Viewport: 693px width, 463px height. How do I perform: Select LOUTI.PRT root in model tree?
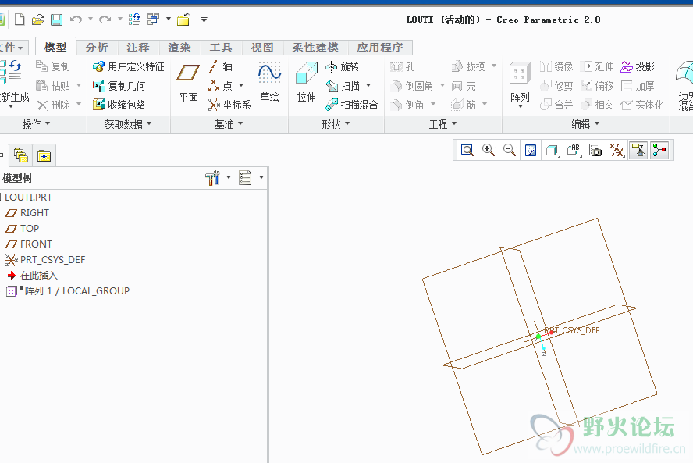(27, 198)
